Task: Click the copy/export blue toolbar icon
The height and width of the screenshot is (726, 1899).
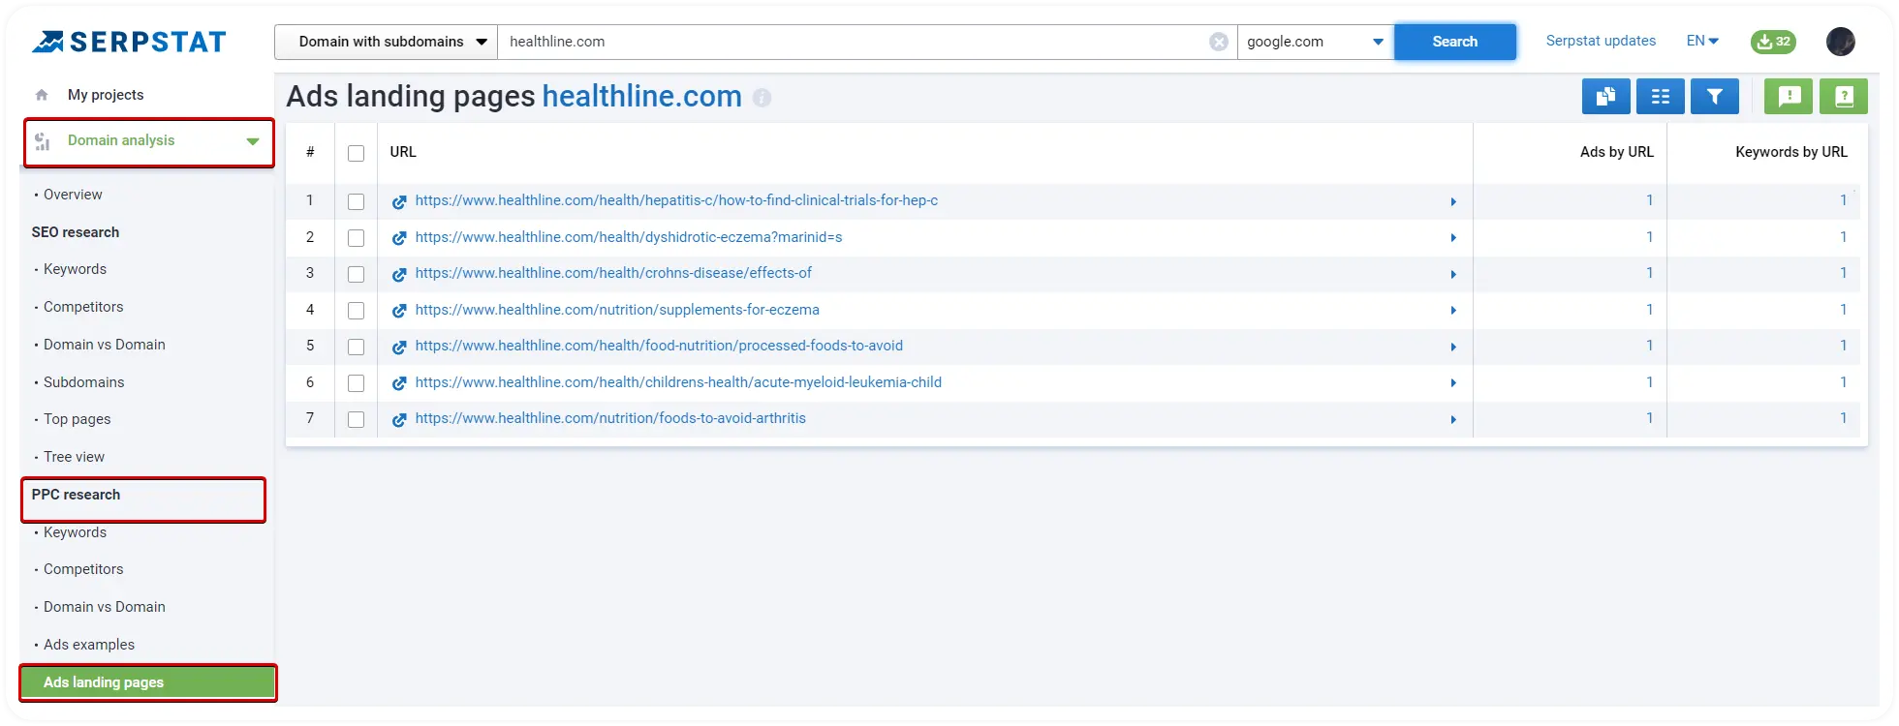Action: pos(1605,97)
